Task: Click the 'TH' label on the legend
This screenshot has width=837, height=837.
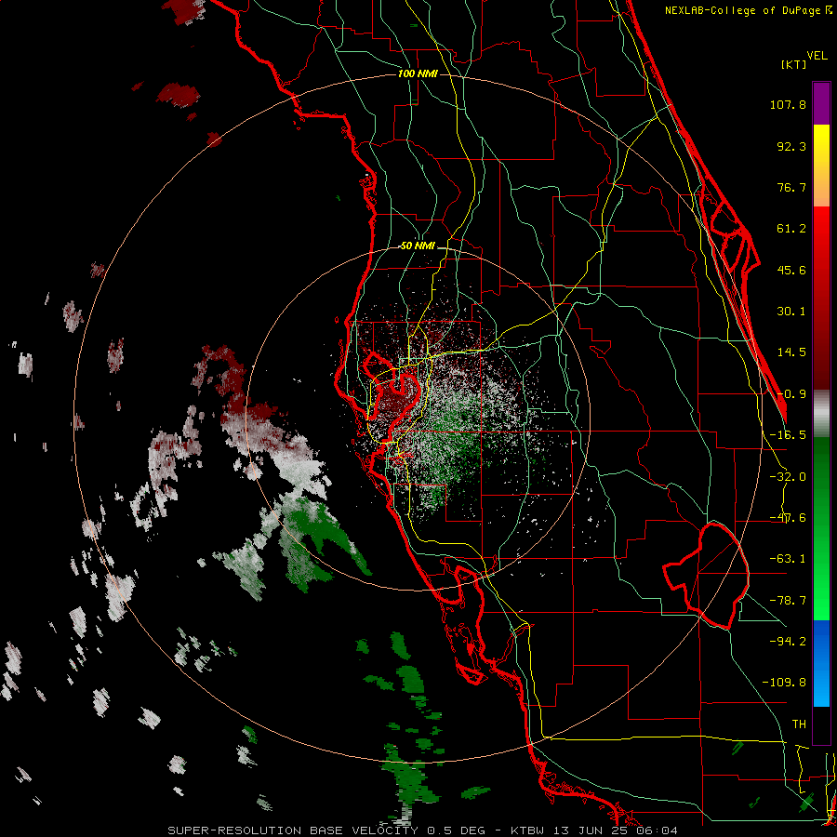Action: (799, 724)
